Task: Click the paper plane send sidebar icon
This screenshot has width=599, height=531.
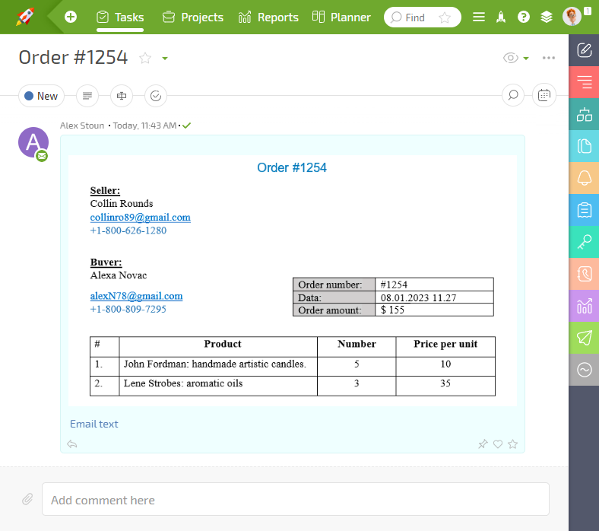Action: [x=584, y=338]
